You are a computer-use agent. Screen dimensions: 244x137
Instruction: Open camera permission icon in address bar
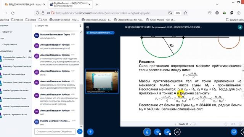(x=53, y=13)
